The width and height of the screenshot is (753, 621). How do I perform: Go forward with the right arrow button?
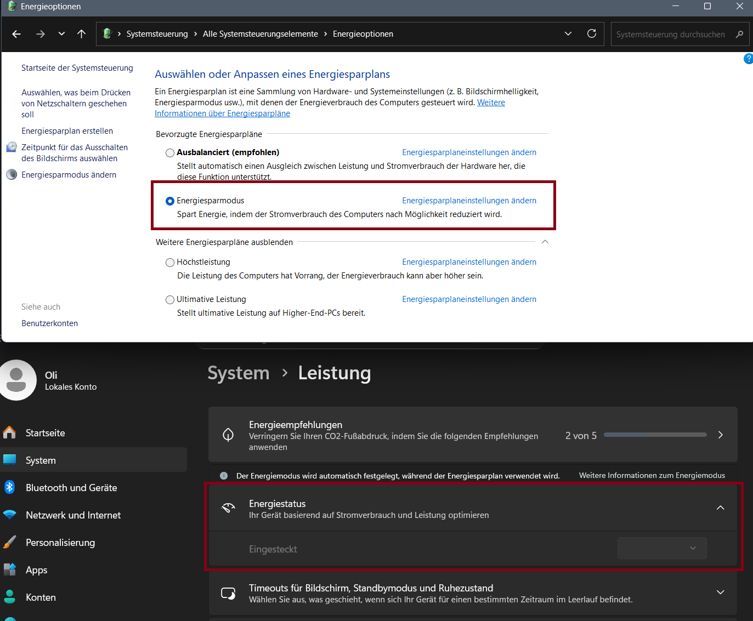[41, 34]
